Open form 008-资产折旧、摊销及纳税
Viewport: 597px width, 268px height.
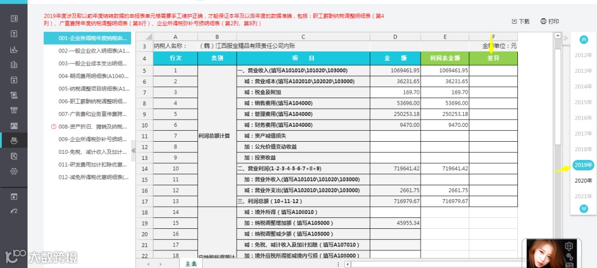tap(93, 127)
